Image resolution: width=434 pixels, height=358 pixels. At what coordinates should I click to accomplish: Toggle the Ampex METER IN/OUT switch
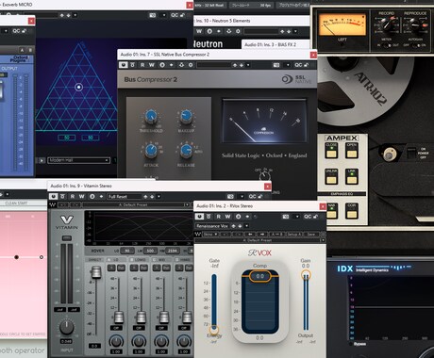[x=386, y=45]
